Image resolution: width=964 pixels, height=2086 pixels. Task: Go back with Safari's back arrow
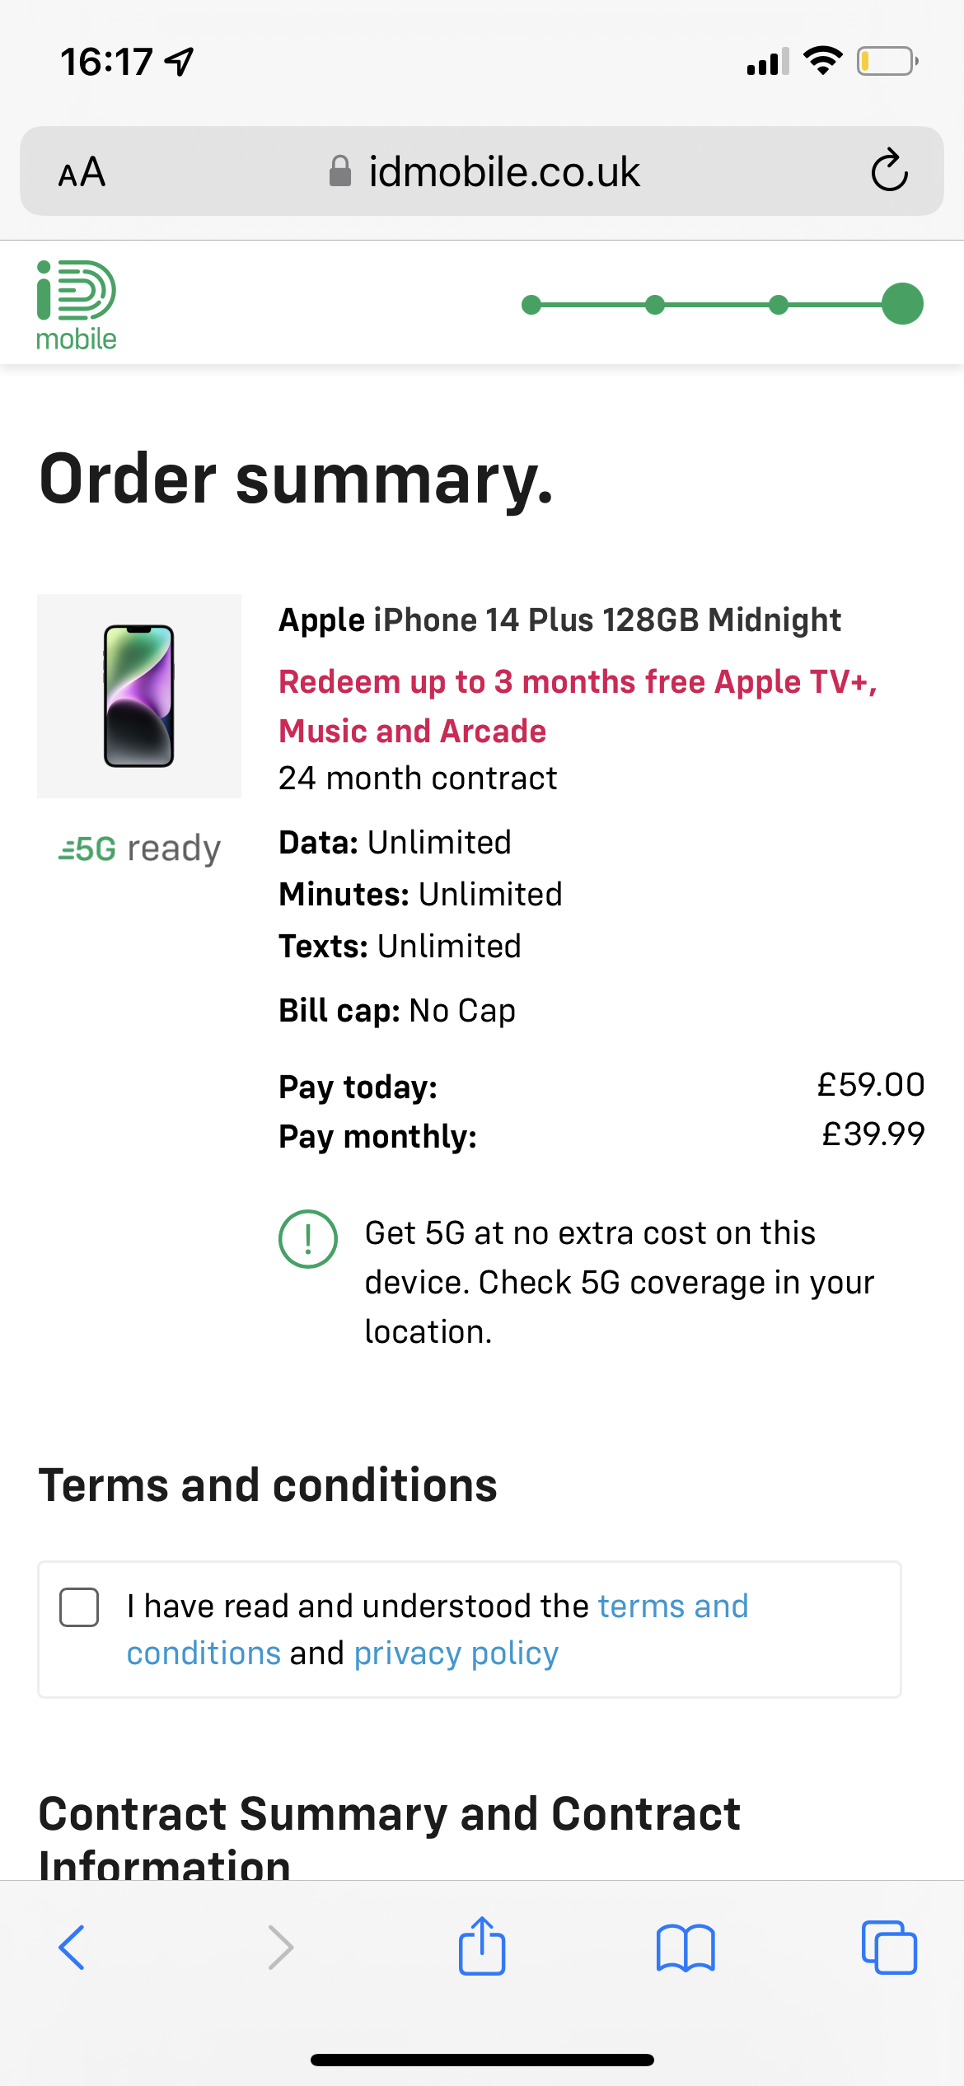pos(72,1948)
